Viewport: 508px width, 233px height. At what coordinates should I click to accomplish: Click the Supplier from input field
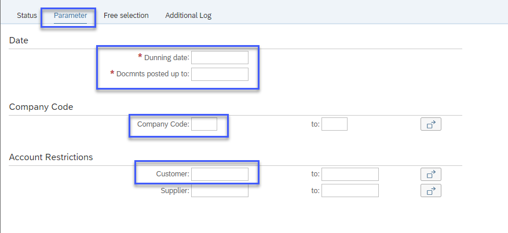point(220,191)
